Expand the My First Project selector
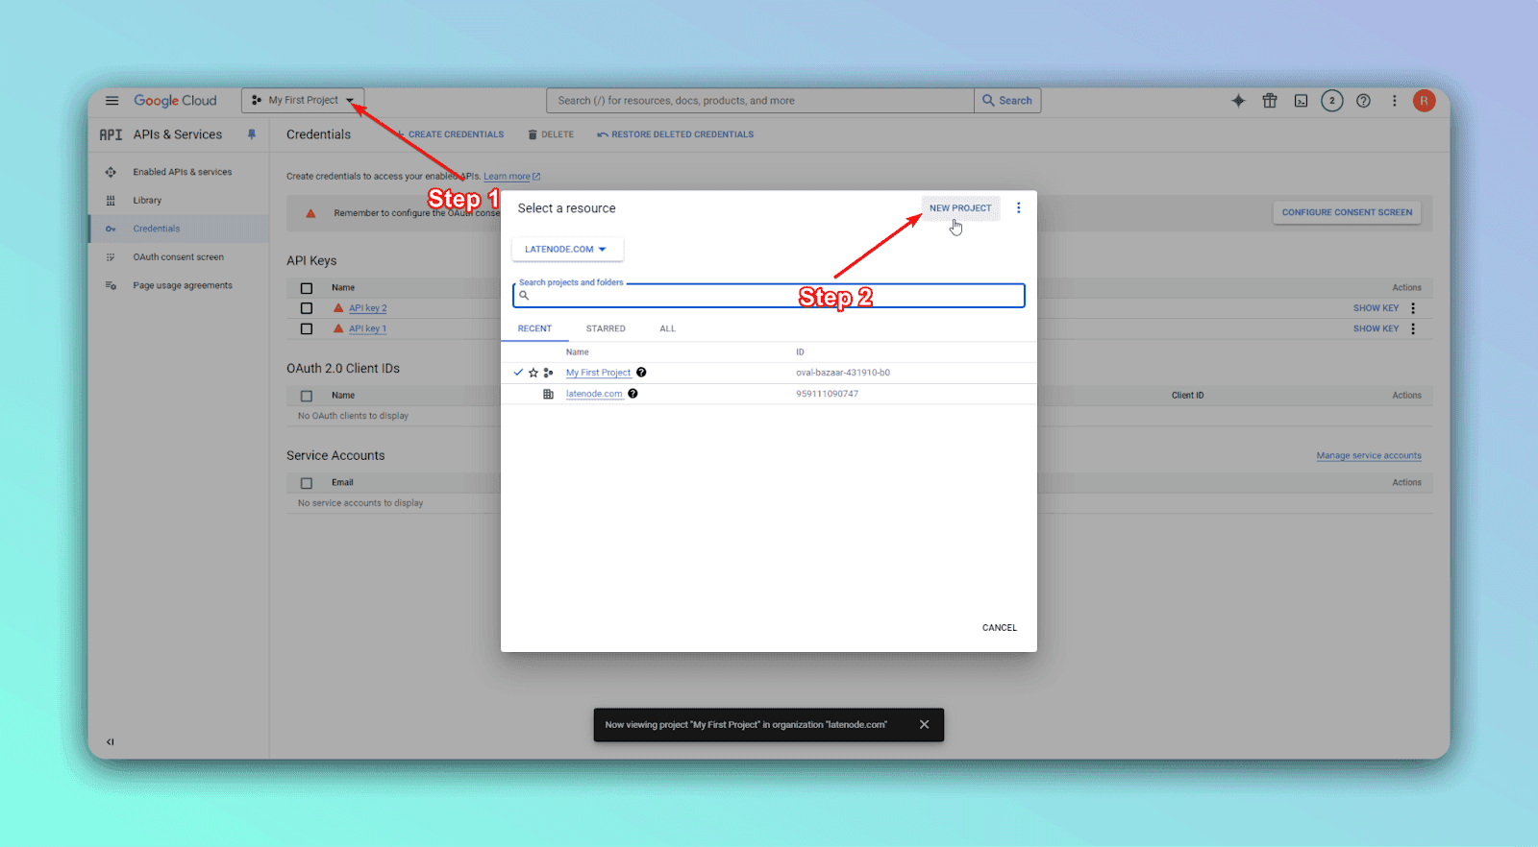 tap(303, 101)
